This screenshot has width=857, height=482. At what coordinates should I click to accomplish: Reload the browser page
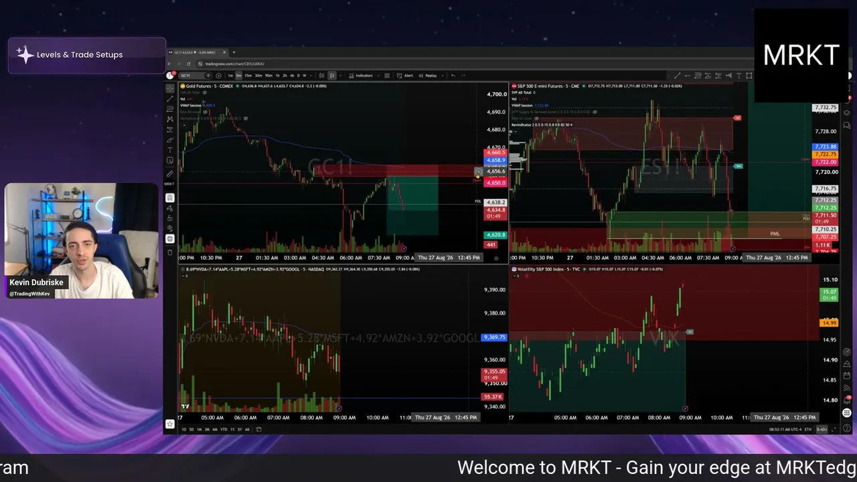(188, 64)
